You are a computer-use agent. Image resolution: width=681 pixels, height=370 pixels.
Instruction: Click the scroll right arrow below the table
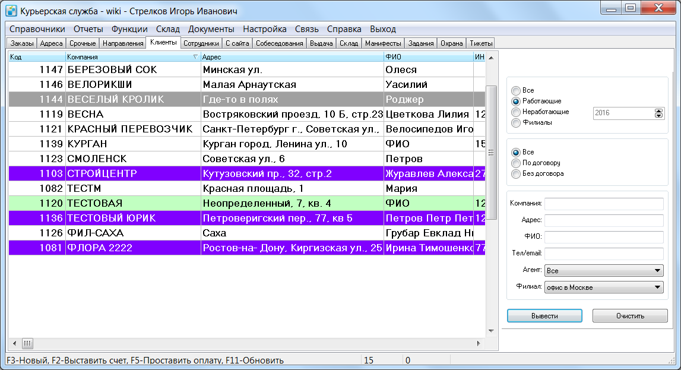coord(479,343)
